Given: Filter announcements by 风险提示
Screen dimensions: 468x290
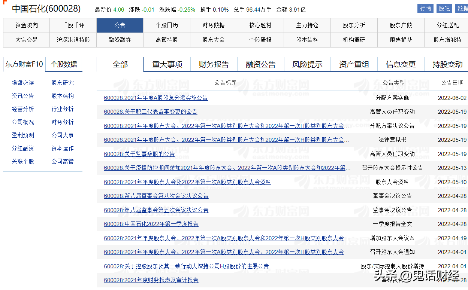Looking at the screenshot, I should click(x=308, y=64).
